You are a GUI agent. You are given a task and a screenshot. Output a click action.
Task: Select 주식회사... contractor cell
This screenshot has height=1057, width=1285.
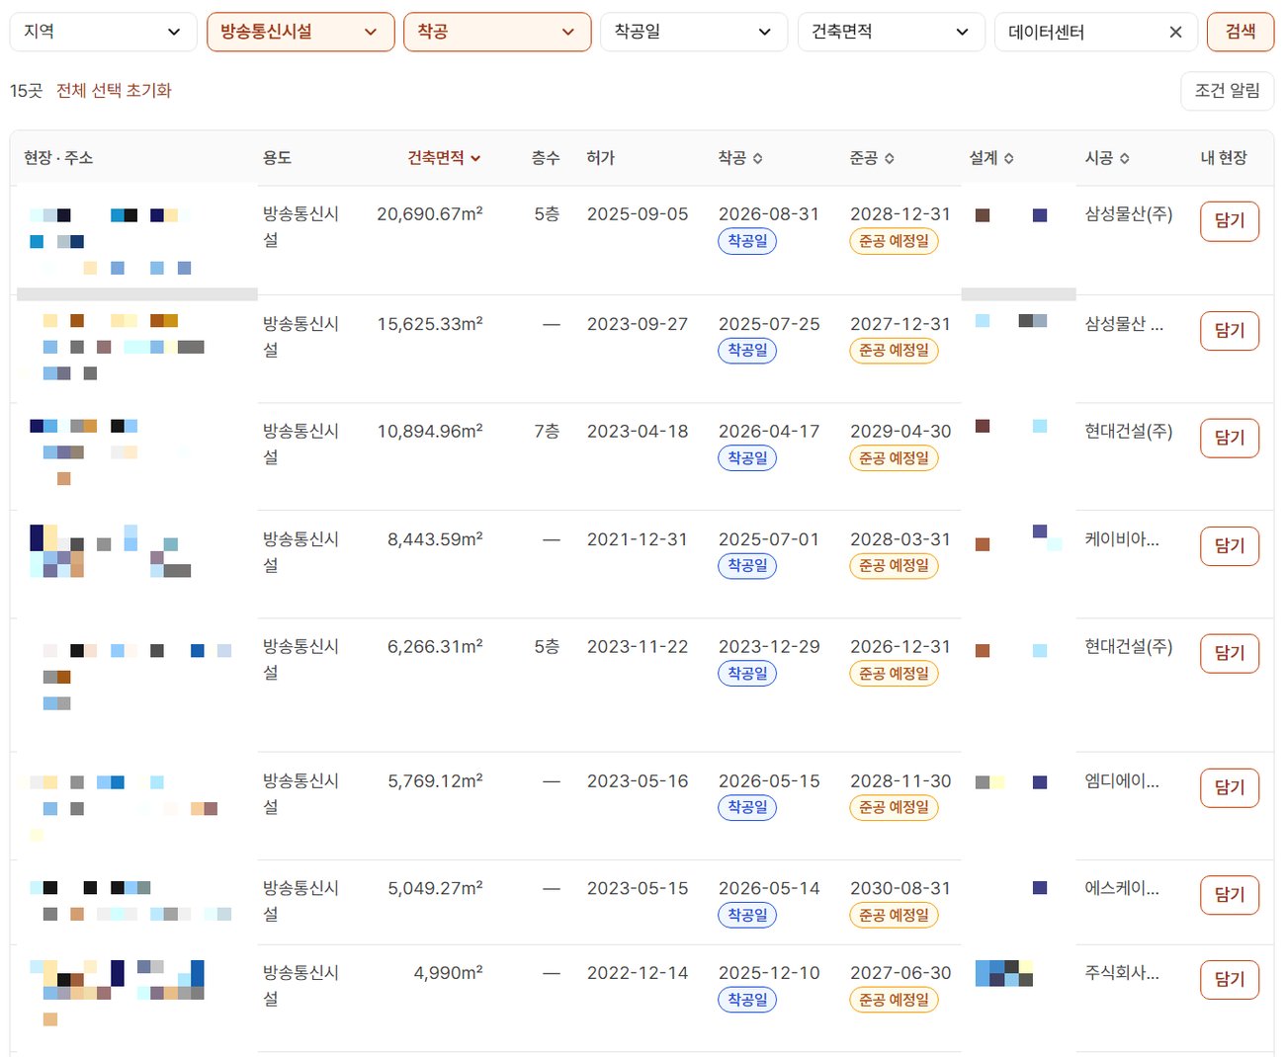coord(1122,973)
